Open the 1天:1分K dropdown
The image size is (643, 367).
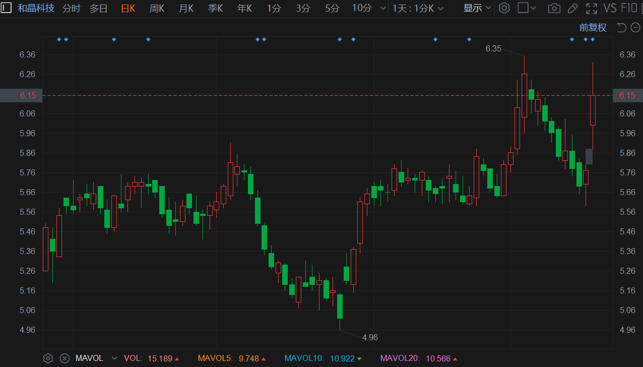418,8
